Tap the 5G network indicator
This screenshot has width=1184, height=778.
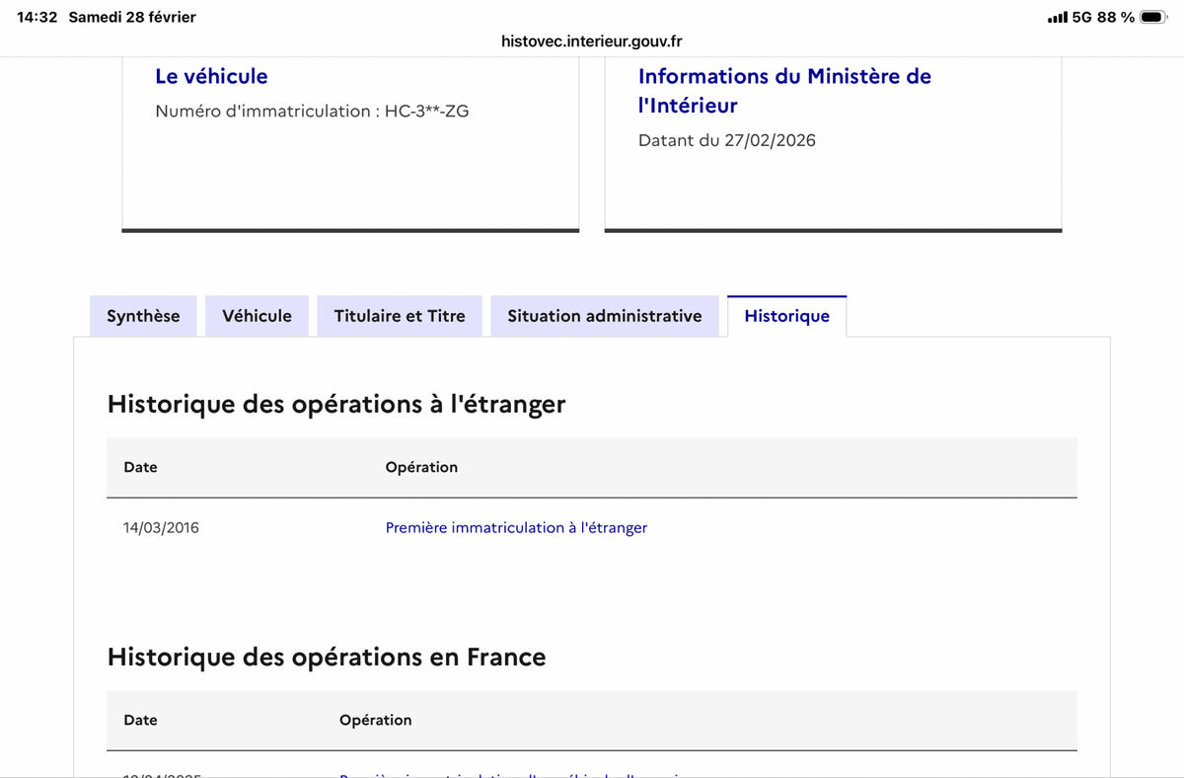(1081, 18)
